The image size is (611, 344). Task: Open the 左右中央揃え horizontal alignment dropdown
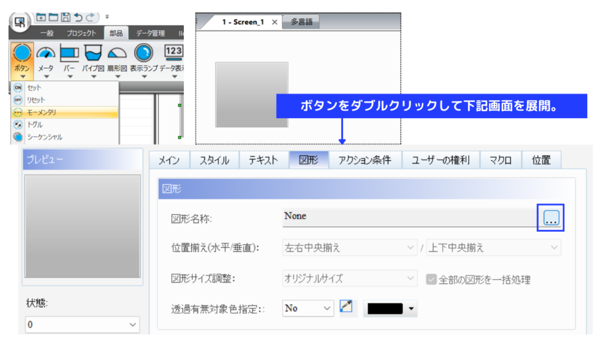point(350,247)
